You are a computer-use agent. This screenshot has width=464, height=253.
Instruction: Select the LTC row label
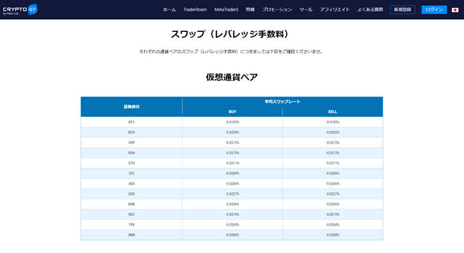[131, 174]
